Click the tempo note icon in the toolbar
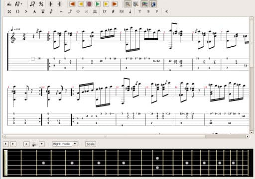 pos(32,4)
